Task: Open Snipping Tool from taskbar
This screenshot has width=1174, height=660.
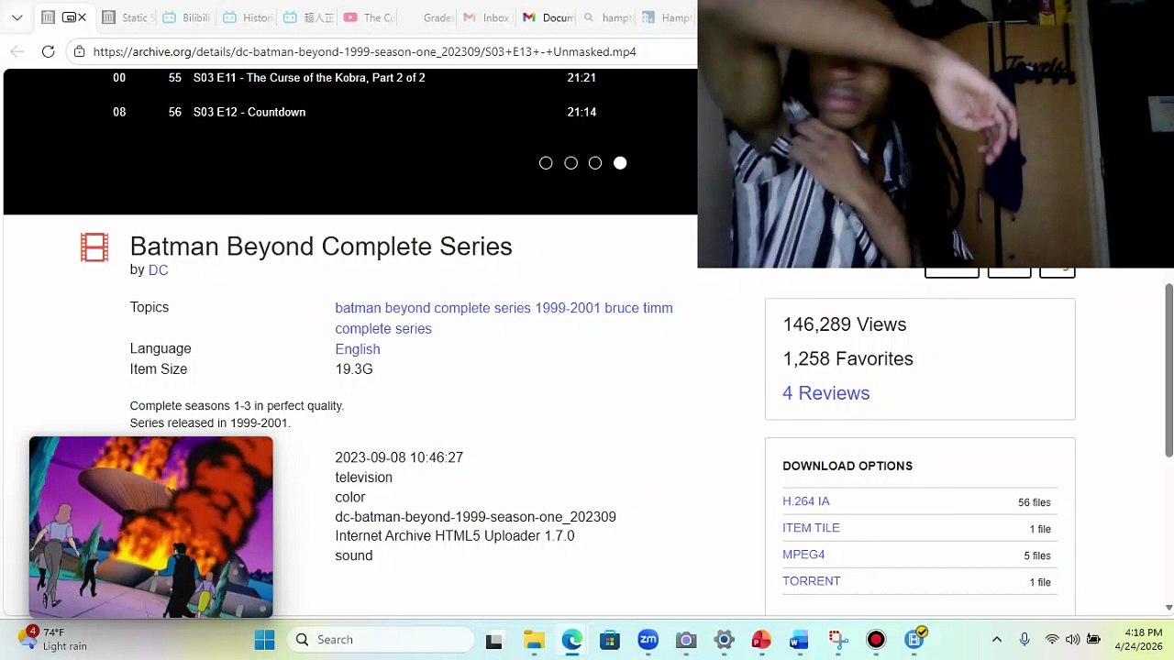Action: click(x=837, y=640)
